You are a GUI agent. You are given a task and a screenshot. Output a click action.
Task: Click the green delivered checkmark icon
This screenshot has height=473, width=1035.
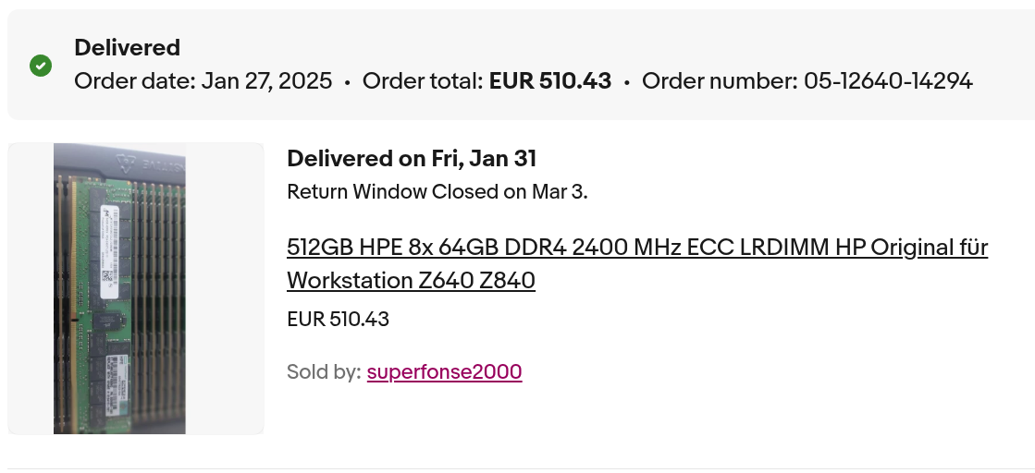pos(41,66)
